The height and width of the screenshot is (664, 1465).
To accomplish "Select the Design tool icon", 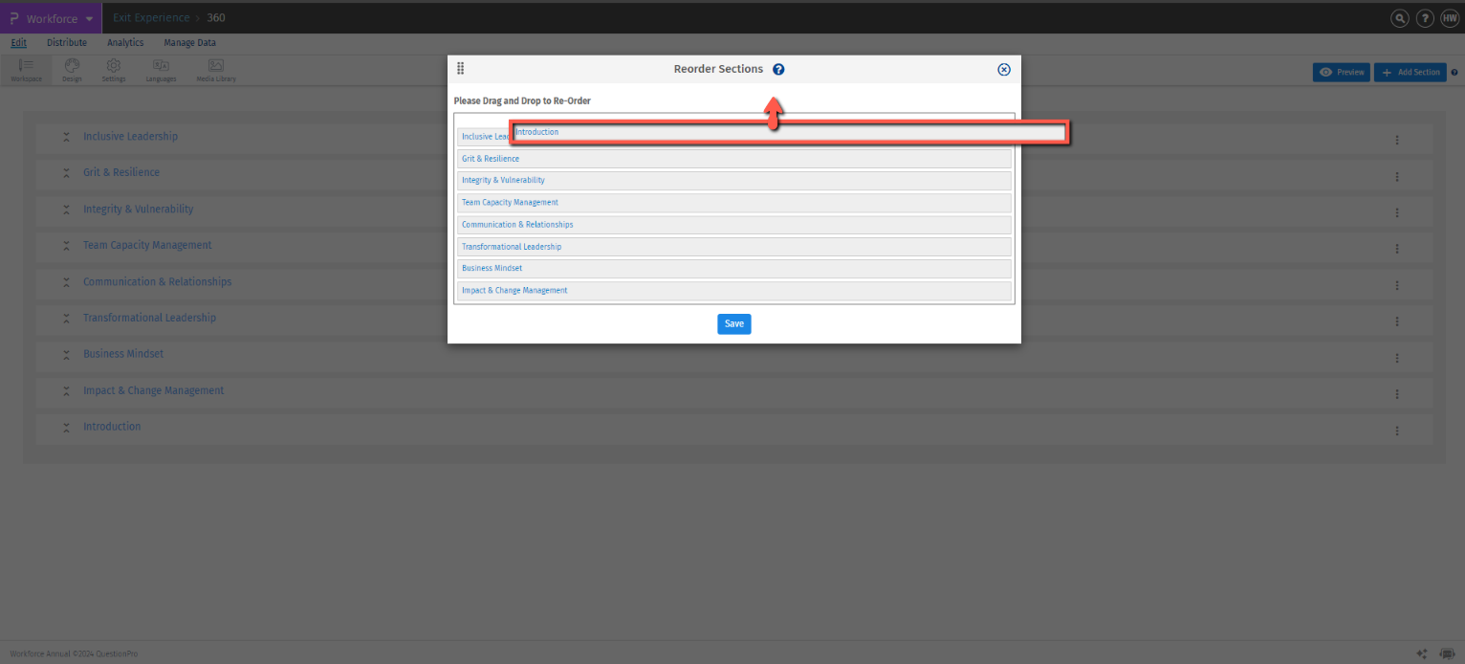I will (71, 68).
